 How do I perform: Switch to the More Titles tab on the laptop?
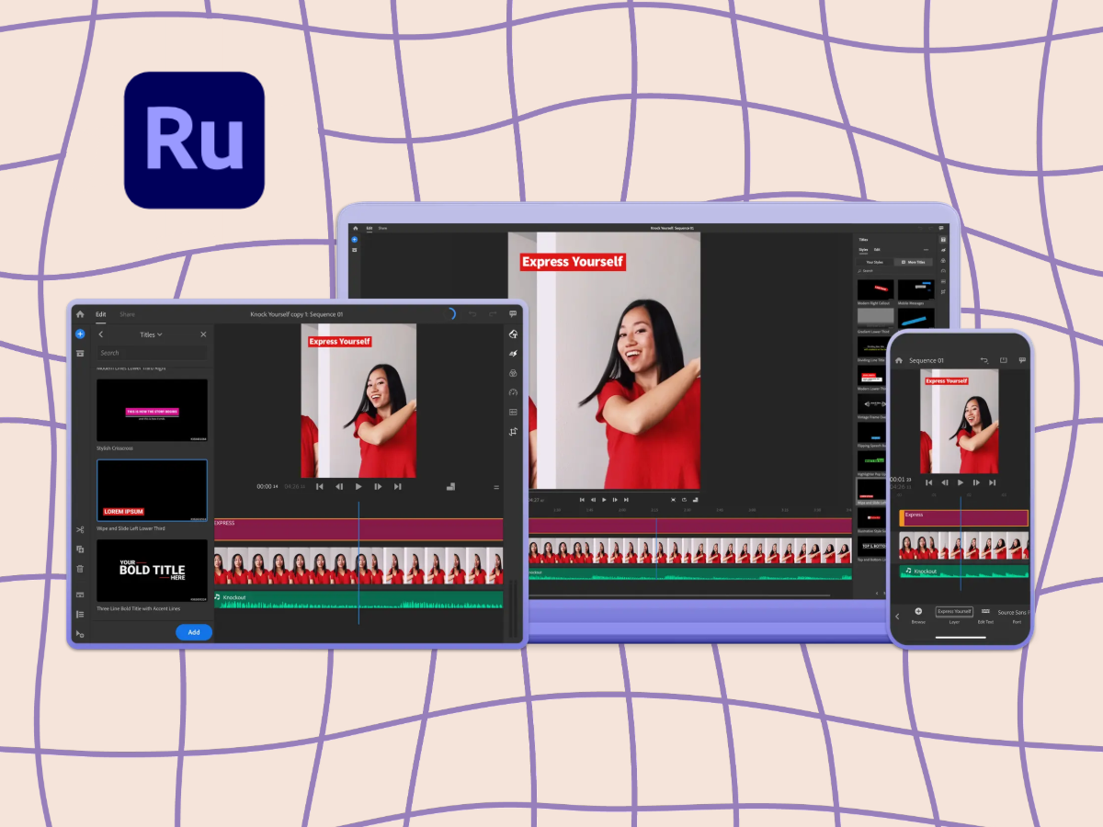[914, 262]
